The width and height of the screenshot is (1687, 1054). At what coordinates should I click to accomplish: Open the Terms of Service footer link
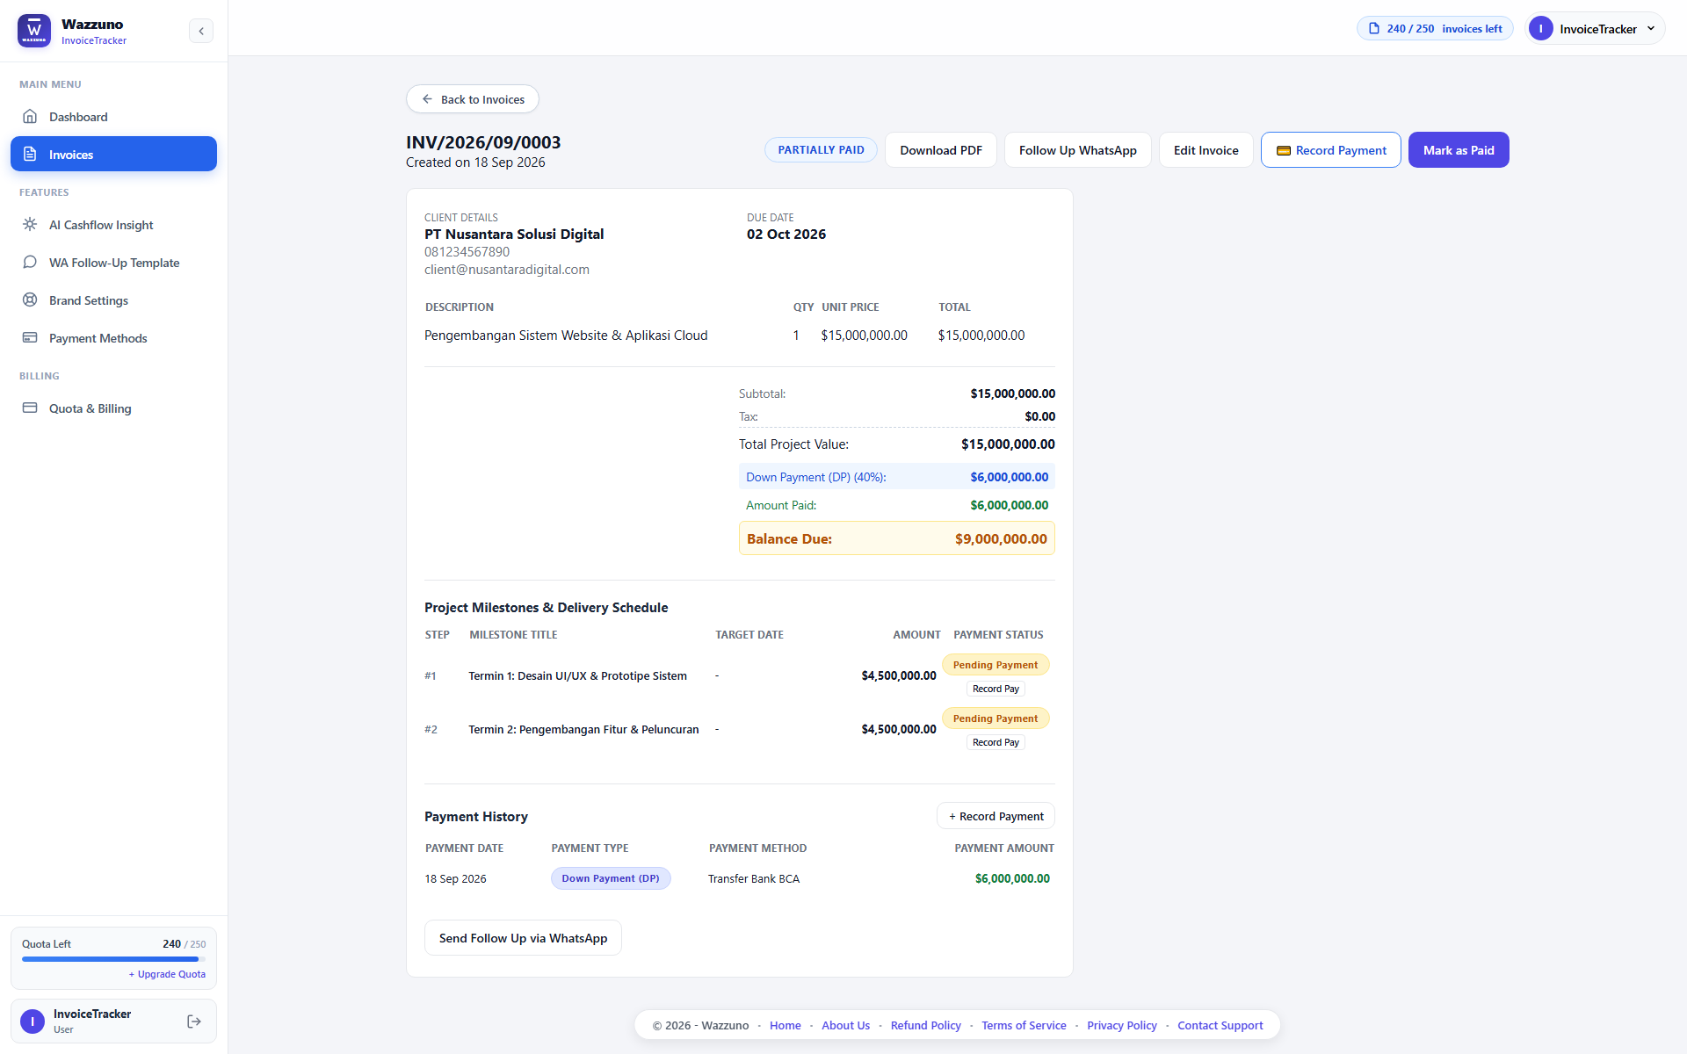(1024, 1025)
